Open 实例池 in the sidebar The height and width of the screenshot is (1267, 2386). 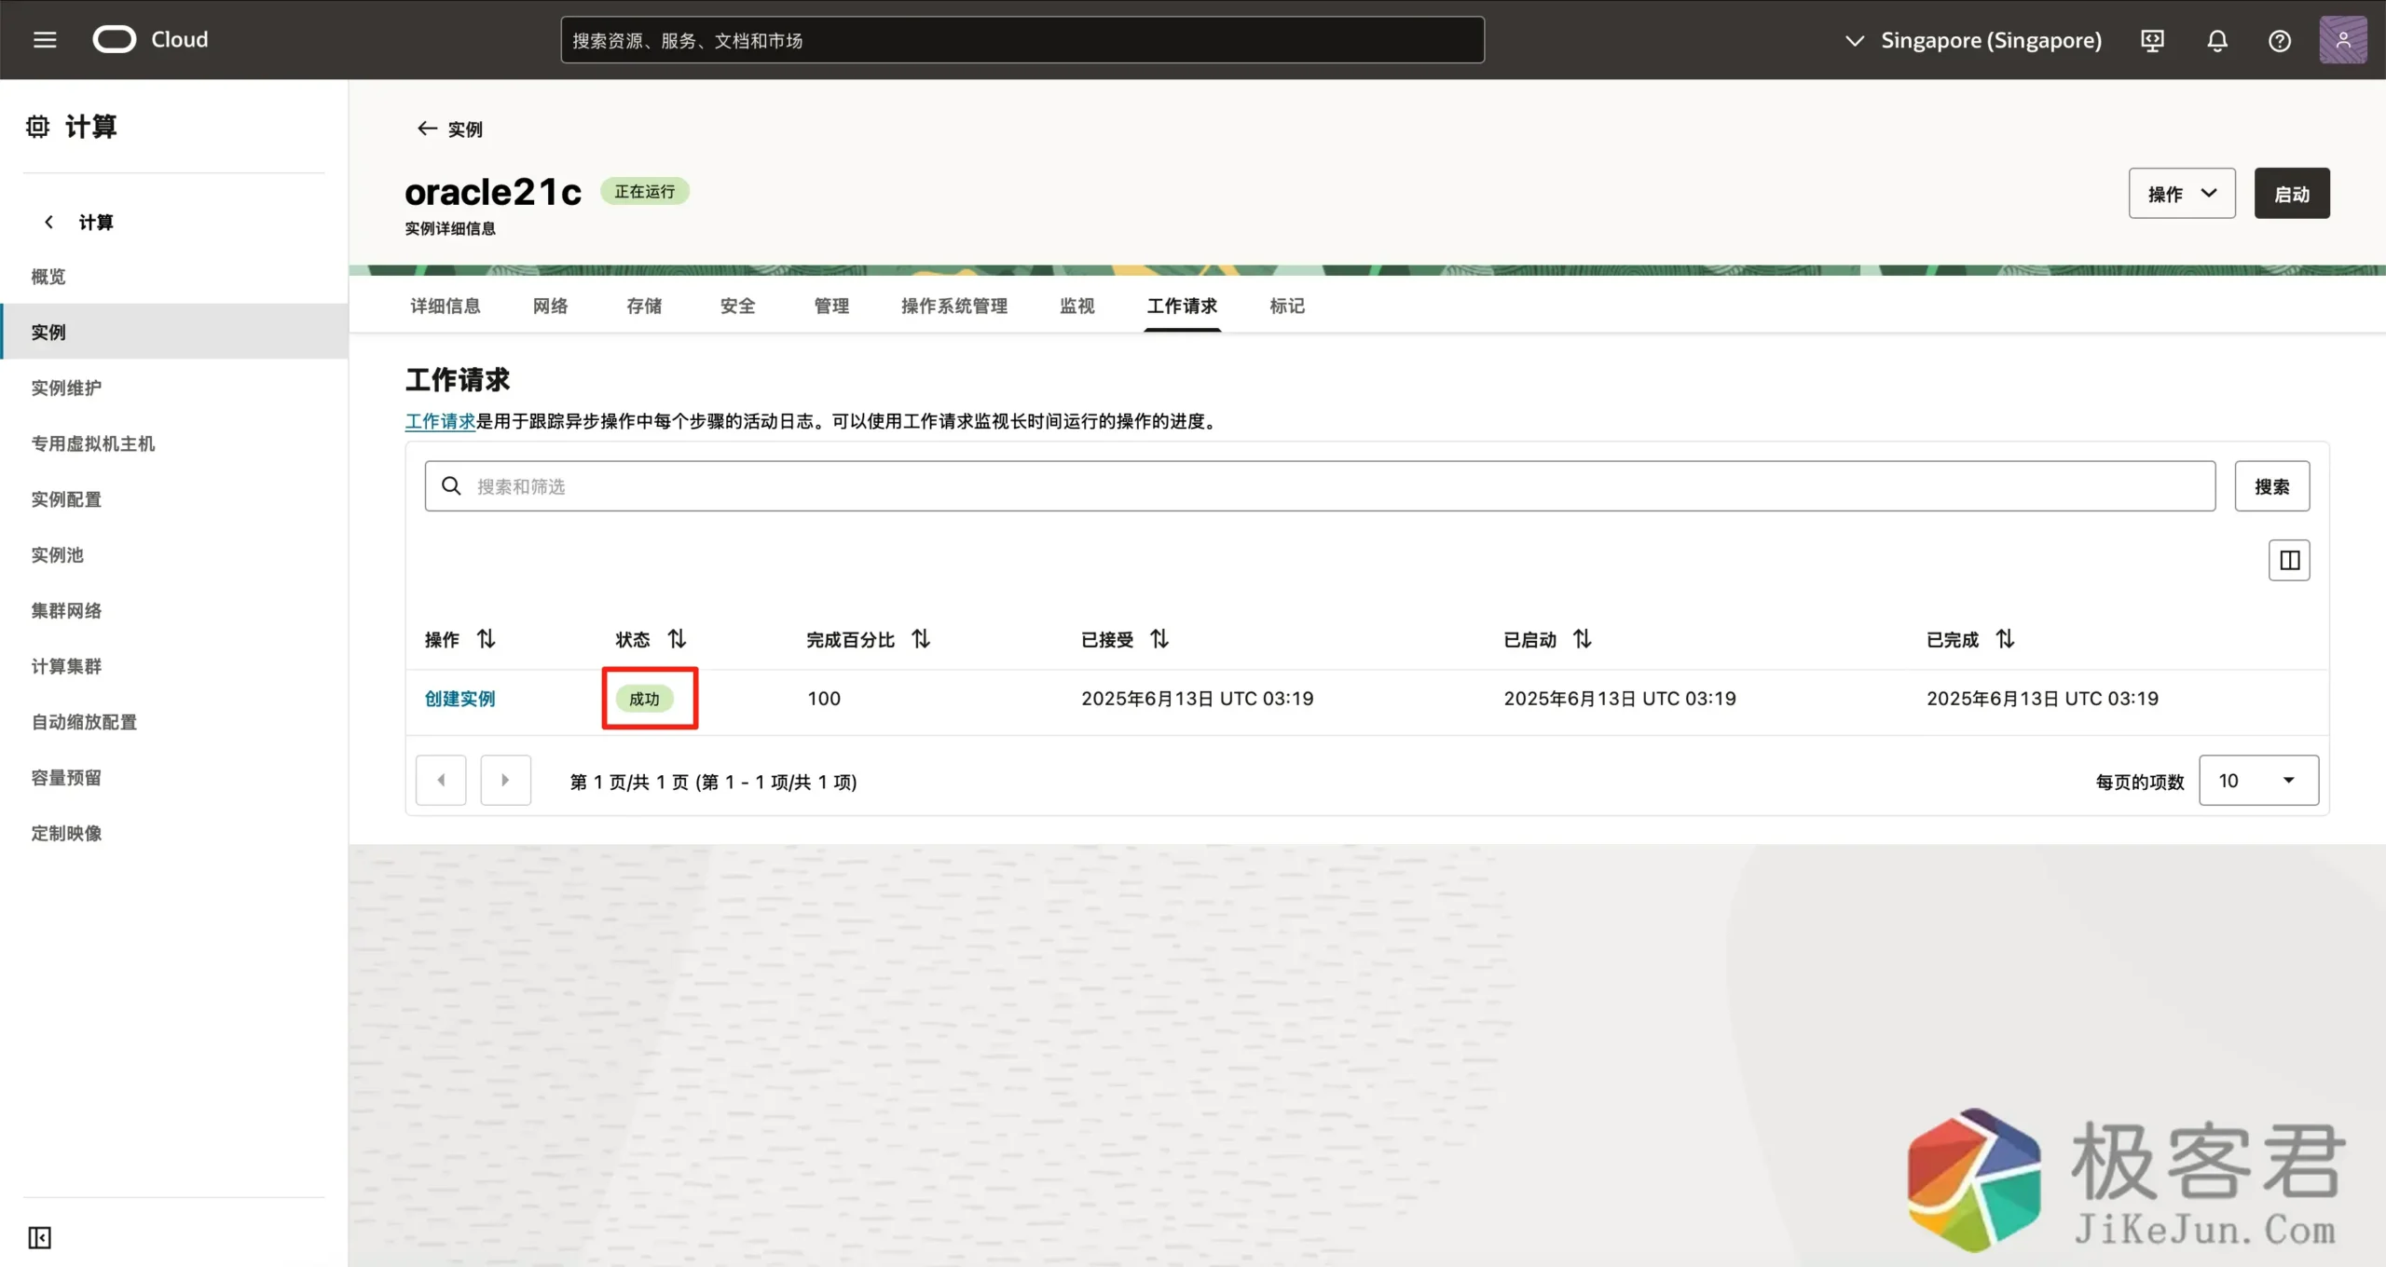[x=174, y=554]
